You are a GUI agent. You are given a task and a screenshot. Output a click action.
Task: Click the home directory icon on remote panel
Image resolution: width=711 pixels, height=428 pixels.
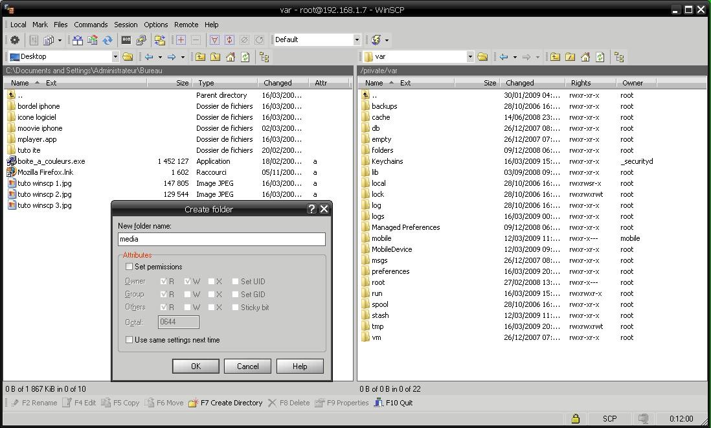[x=586, y=56]
